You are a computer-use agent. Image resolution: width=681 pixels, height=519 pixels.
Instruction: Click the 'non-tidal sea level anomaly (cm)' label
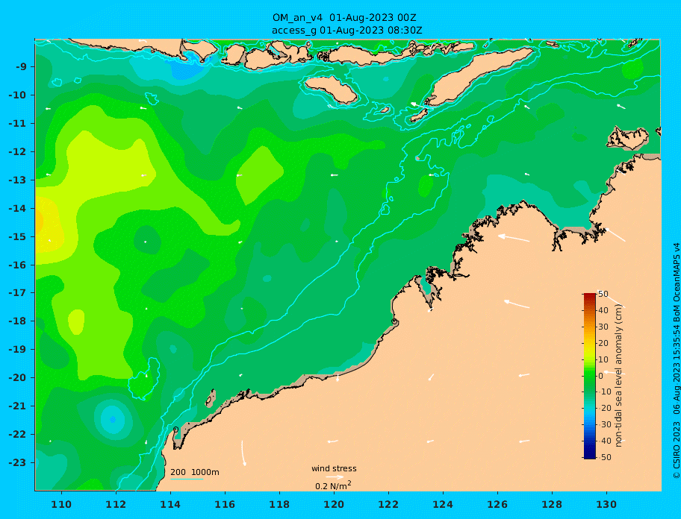tap(618, 375)
